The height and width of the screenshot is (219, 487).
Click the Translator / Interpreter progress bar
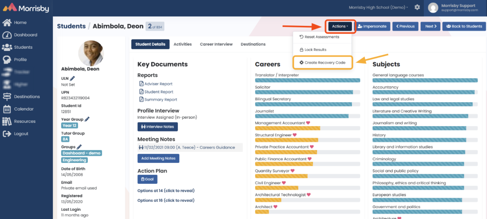pos(307,81)
